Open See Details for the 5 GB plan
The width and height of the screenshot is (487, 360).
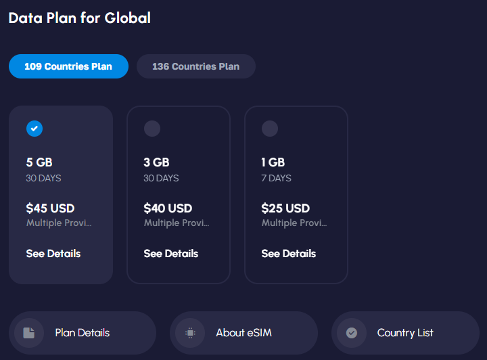[53, 254]
